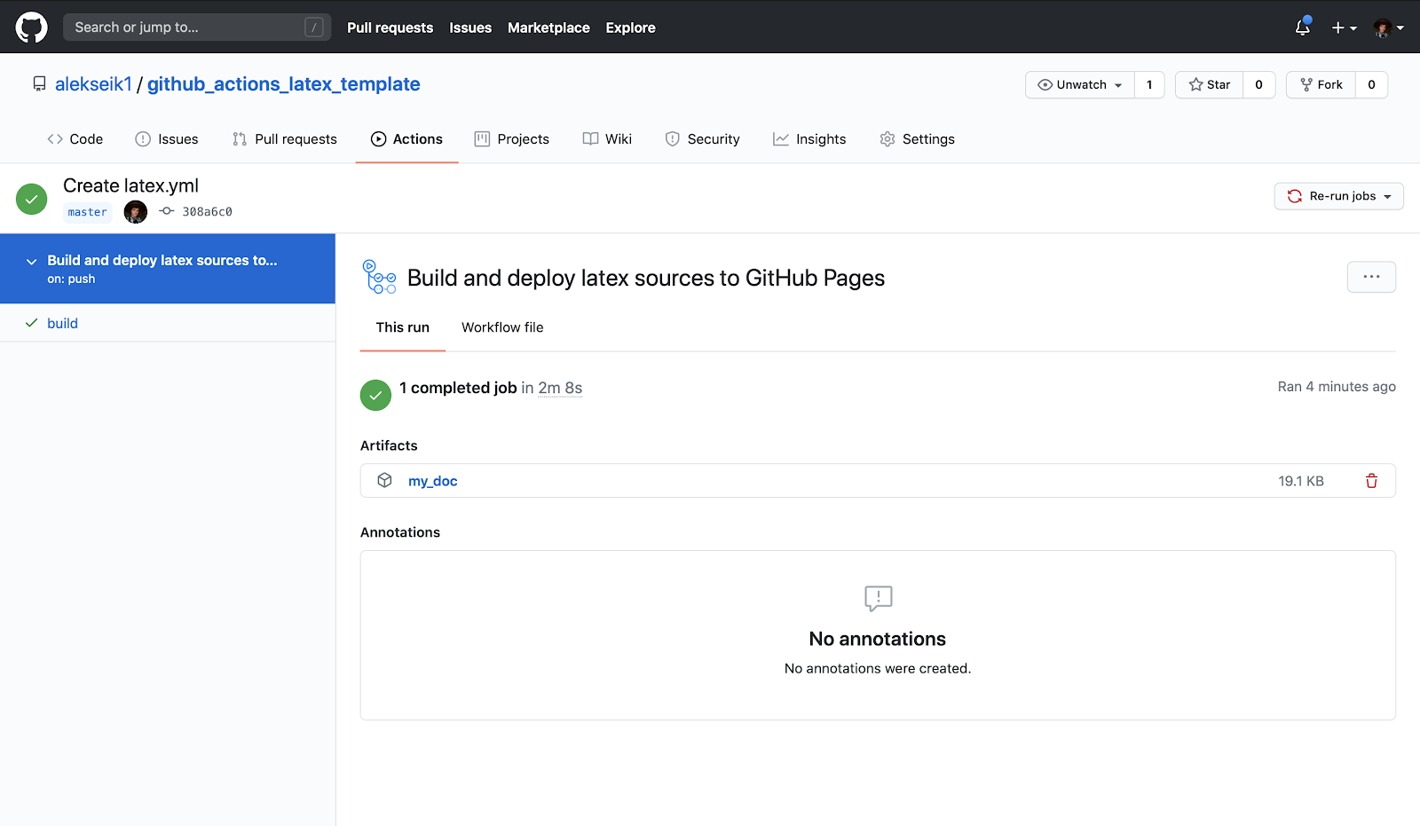This screenshot has height=826, width=1420.
Task: Focus the Search or jump to field
Action: point(197,28)
